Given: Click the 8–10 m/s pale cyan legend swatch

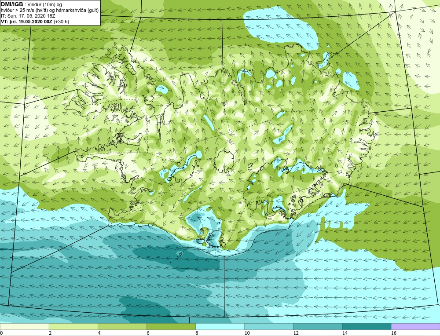Looking at the screenshot, I should tap(220, 326).
